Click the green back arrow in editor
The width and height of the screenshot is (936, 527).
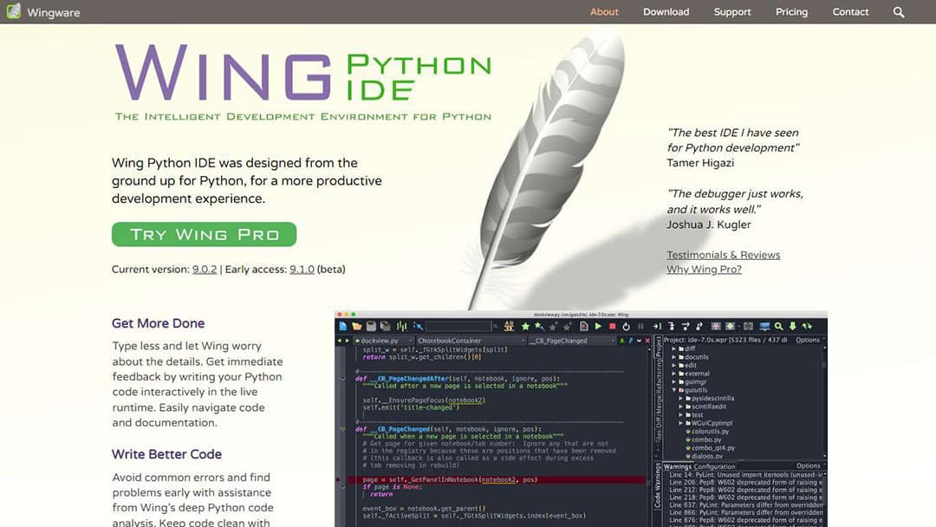339,341
